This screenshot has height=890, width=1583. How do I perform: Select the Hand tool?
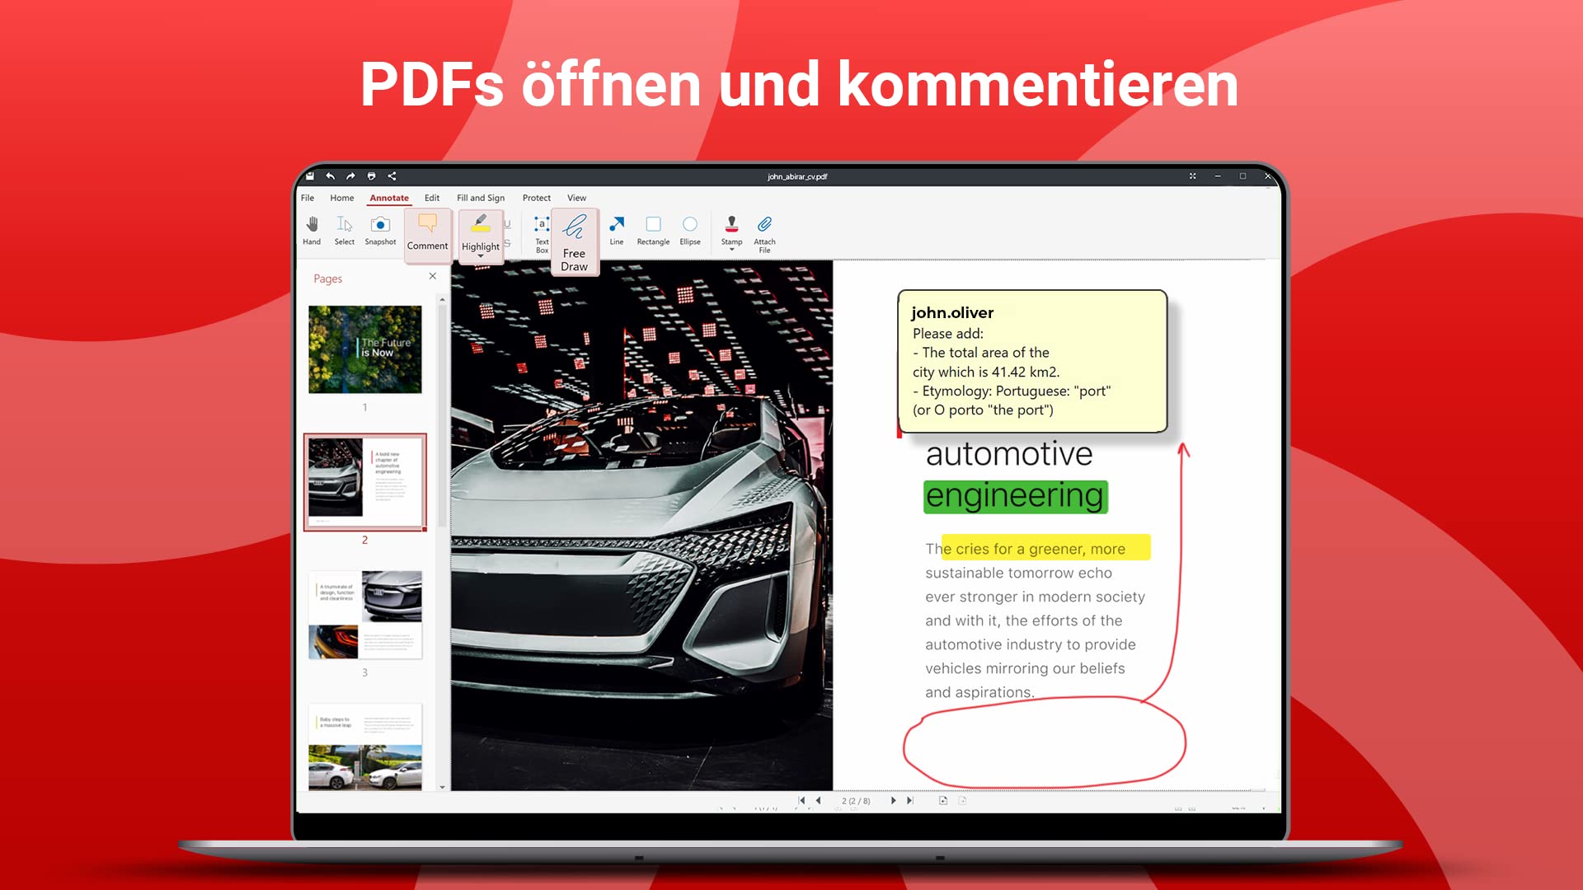click(312, 231)
